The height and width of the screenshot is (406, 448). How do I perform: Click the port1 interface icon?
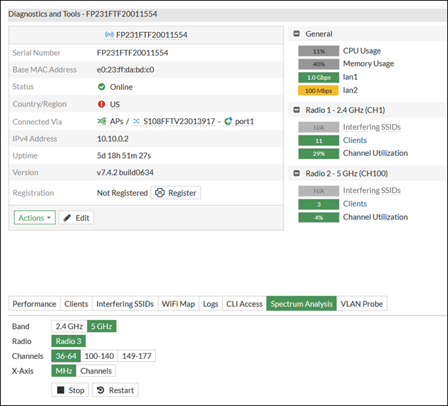point(228,122)
